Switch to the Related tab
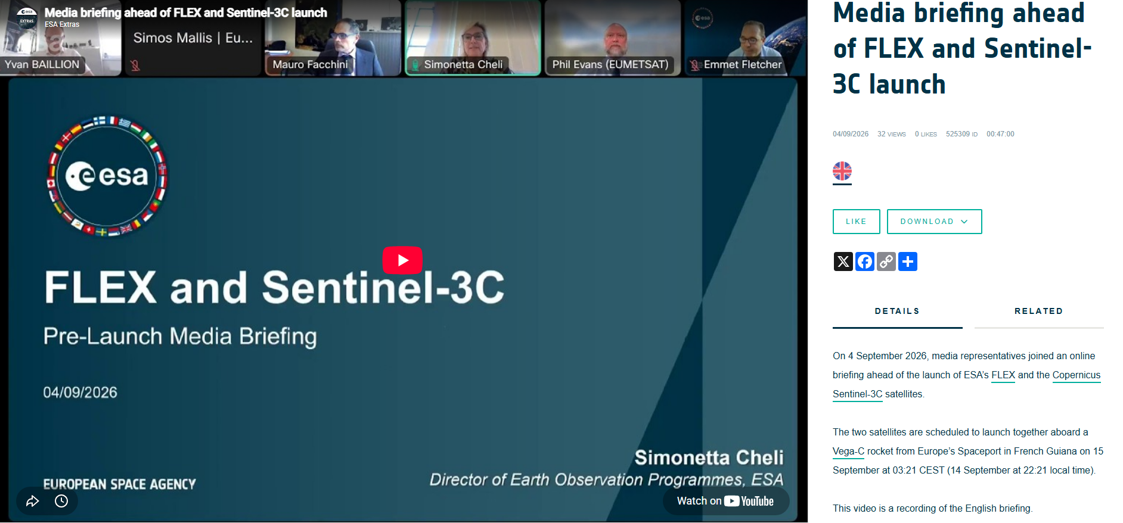This screenshot has height=523, width=1123. [x=1039, y=312]
